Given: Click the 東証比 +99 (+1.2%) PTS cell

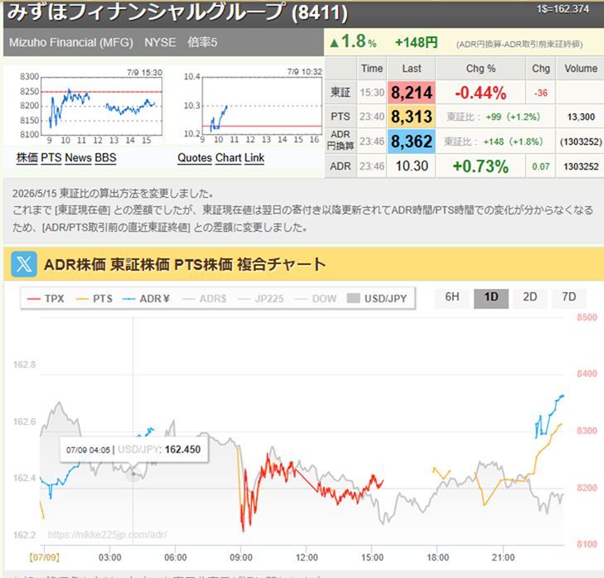Looking at the screenshot, I should click(x=494, y=117).
